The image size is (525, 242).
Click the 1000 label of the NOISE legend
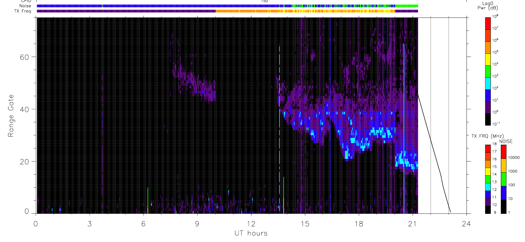tap(513, 171)
